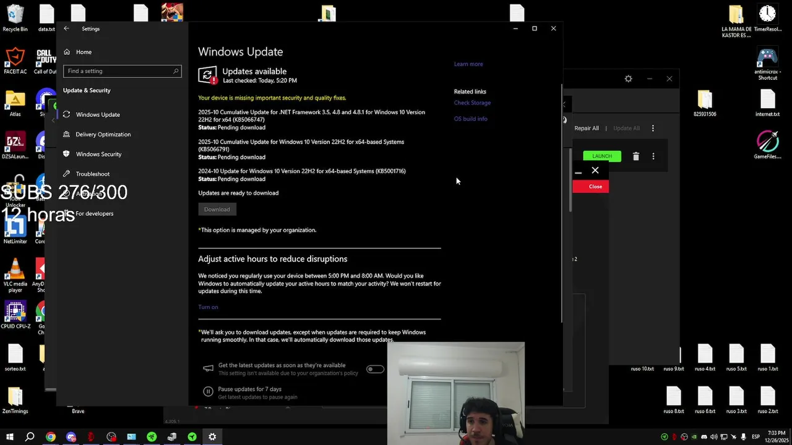Click Update All in the launcher window

coord(626,129)
